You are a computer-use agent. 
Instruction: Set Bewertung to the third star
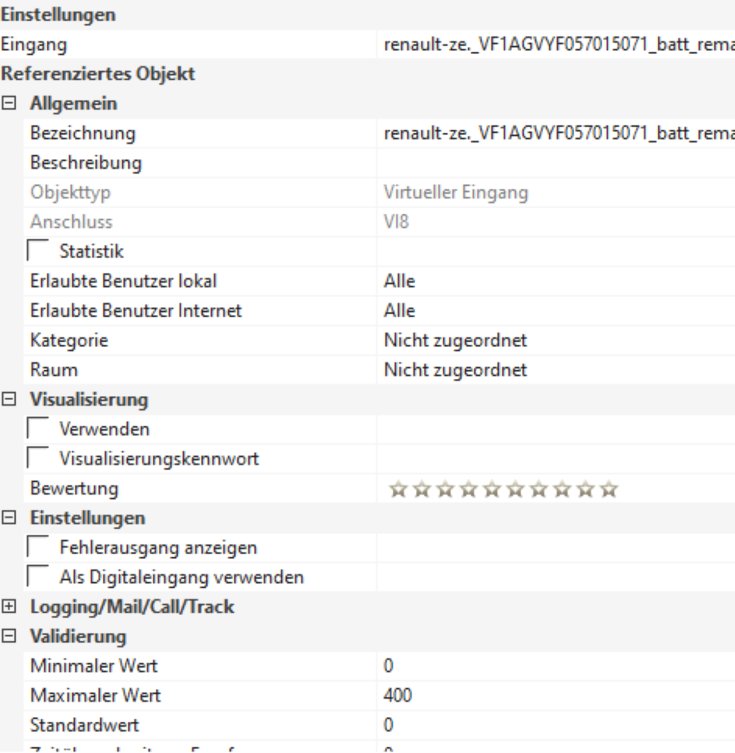pos(445,490)
